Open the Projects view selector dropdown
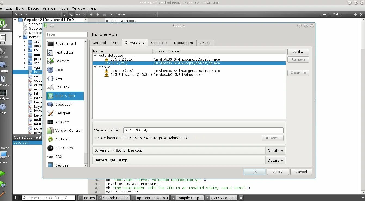 pyautogui.click(x=37, y=14)
